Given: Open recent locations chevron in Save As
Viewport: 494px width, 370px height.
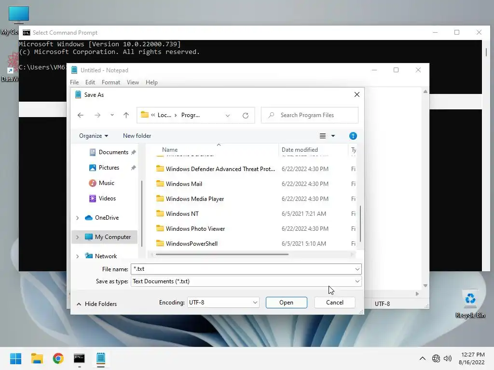Looking at the screenshot, I should coord(112,115).
